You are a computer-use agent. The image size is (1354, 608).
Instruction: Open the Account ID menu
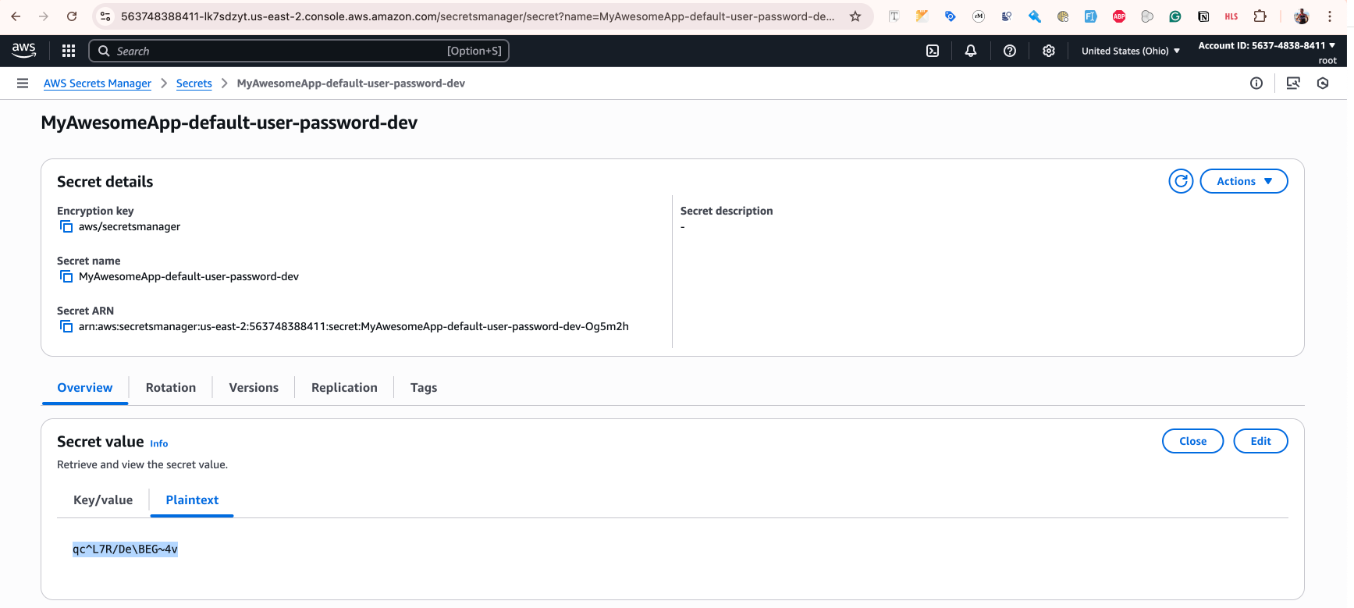coord(1267,46)
